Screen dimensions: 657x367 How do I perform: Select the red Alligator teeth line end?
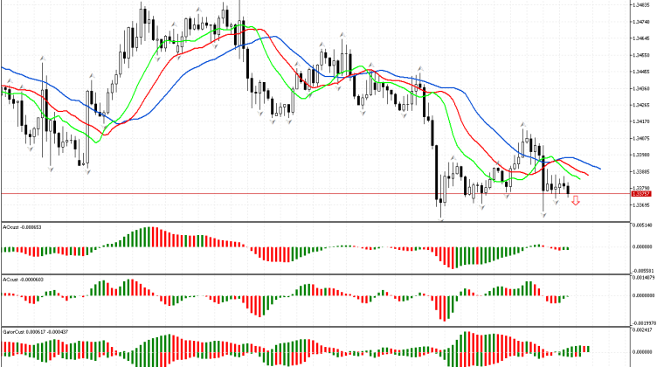coord(588,174)
